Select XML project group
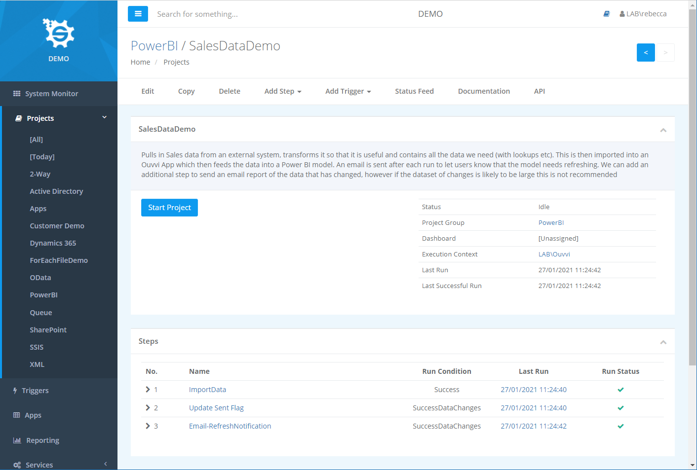Screen dimensions: 697x470 [37, 364]
